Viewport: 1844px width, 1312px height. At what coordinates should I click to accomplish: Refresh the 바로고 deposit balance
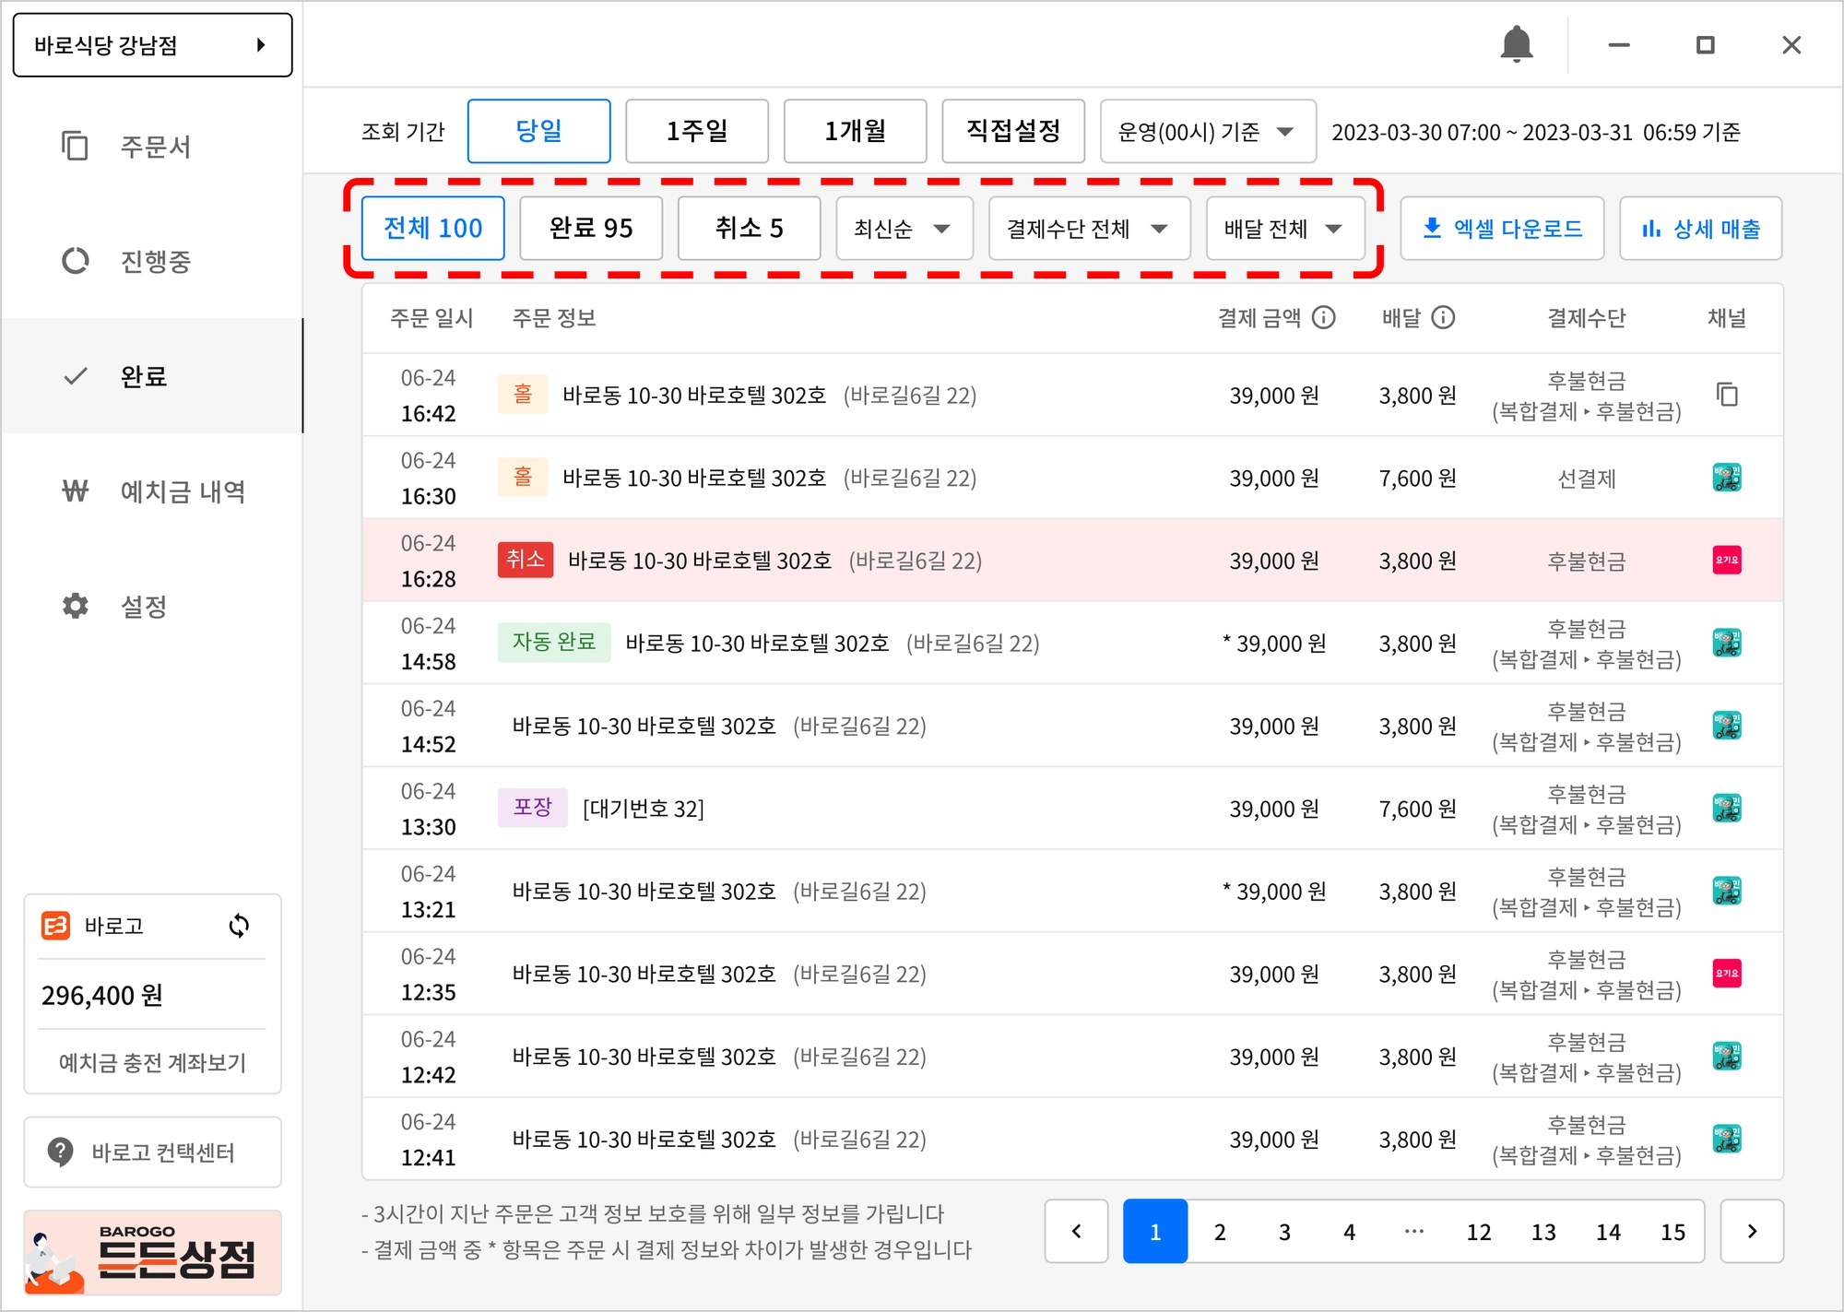click(239, 926)
